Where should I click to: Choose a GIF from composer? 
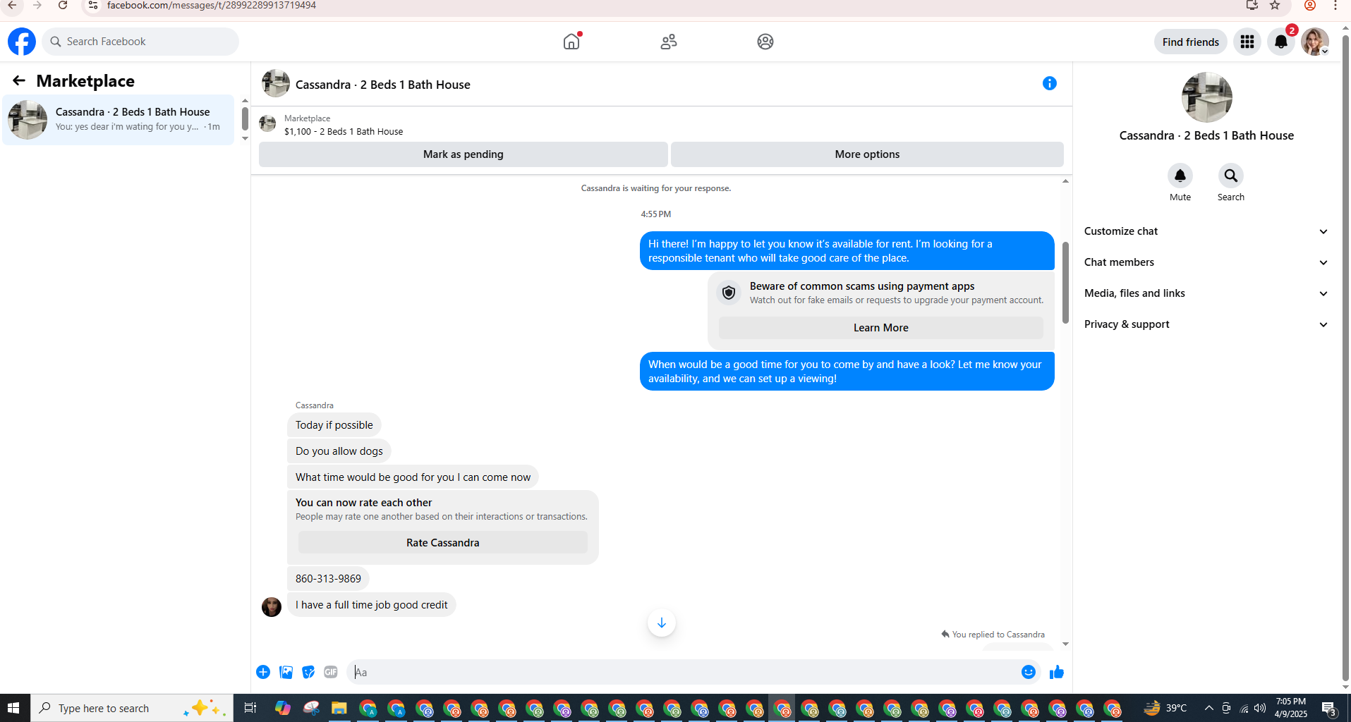point(331,672)
